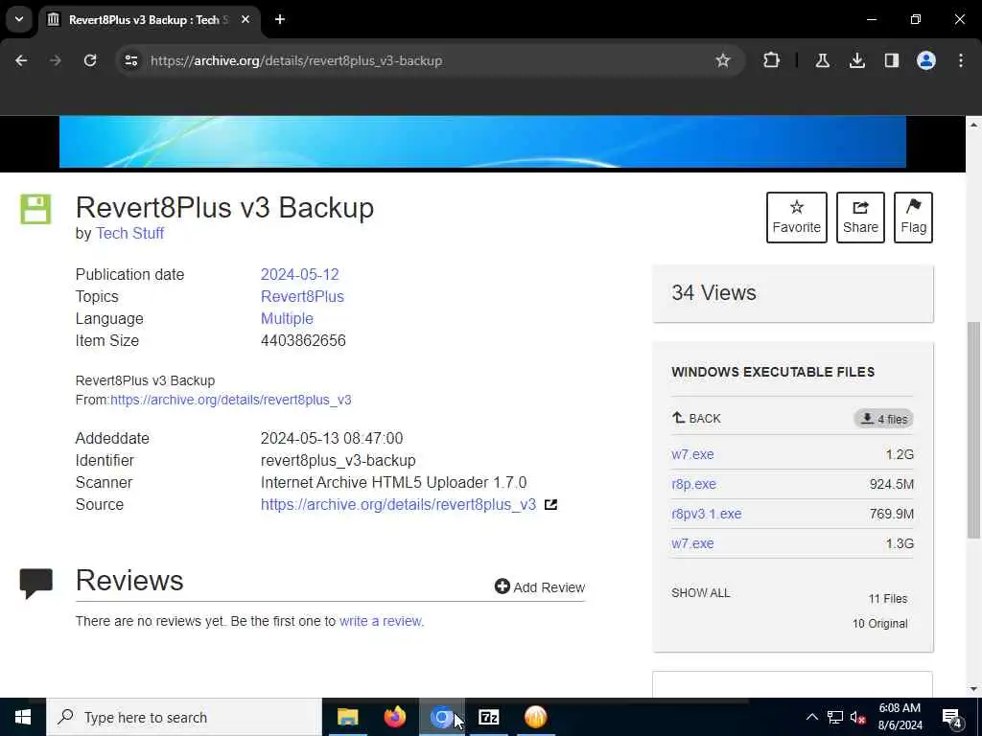The image size is (982, 736).
Task: Download r8pv3.1.exe file
Action: (707, 514)
